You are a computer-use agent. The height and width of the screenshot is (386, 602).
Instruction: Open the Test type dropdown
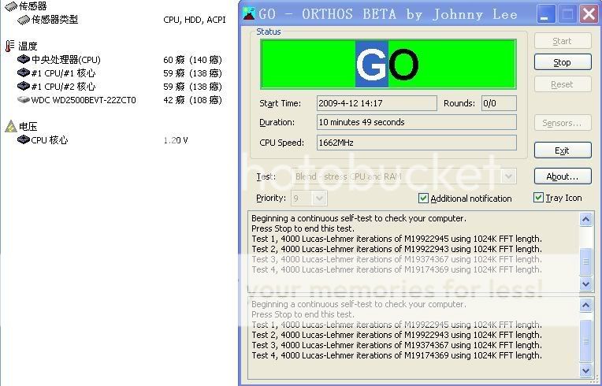(509, 176)
